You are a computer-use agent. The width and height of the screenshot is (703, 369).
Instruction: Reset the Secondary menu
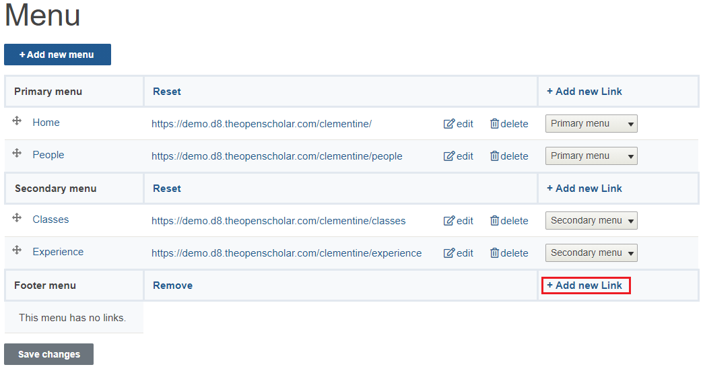coord(167,189)
